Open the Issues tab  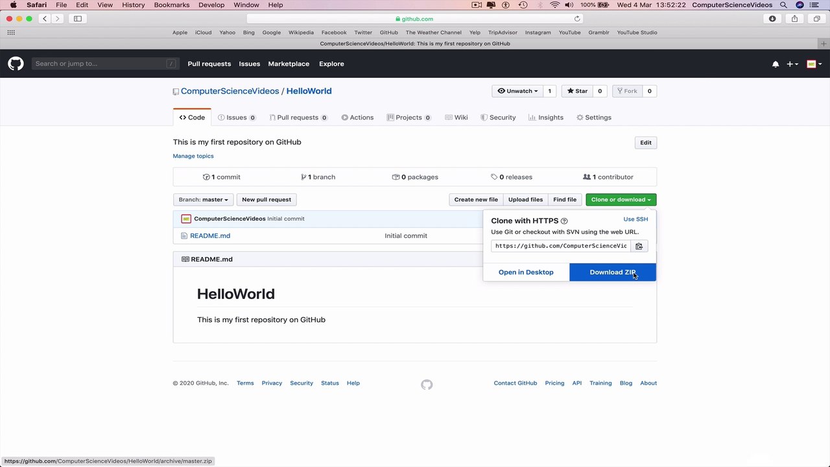(237, 117)
